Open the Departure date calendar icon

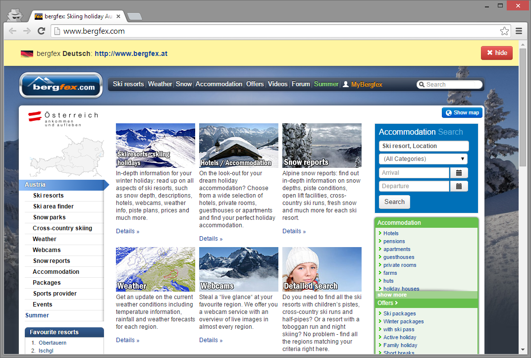(459, 186)
